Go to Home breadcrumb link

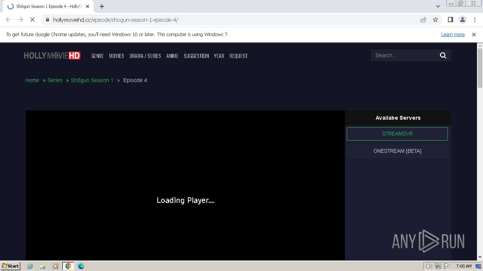[x=32, y=80]
